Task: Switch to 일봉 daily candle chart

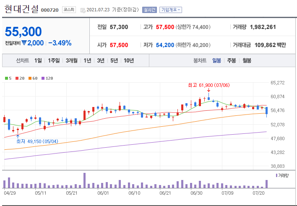Action: point(216,61)
